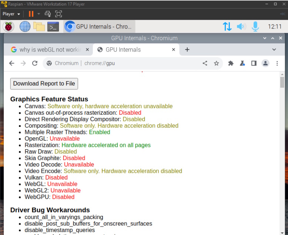Mute the volume speaker icon
The image size is (288, 235).
coord(241,27)
